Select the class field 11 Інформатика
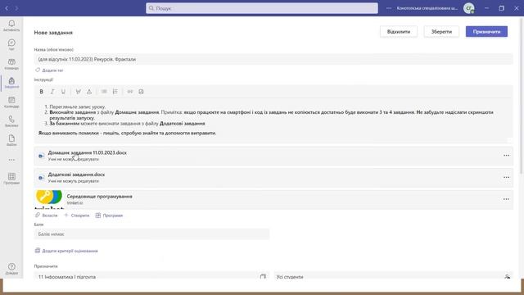Viewport: 524px width, 295px height. (x=151, y=276)
